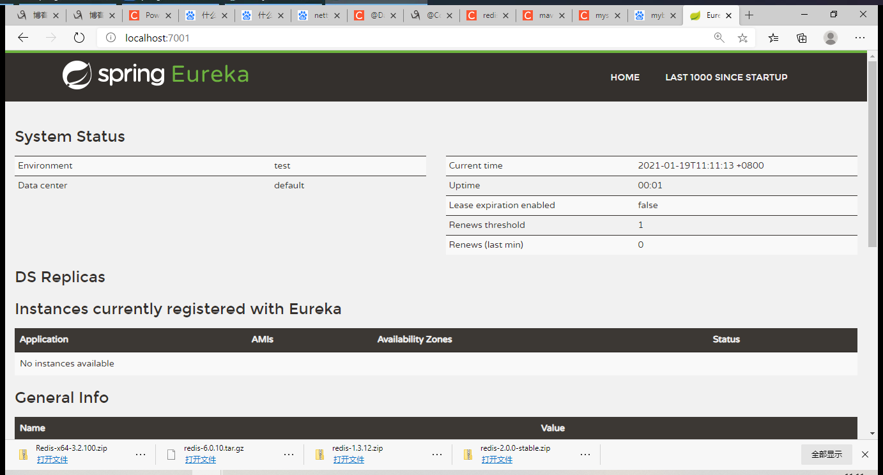Screen dimensions: 883x475
Task: Click the 'Availability Zones' column header
Action: (x=415, y=340)
